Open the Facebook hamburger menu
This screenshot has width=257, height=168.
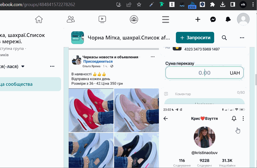coord(166,19)
